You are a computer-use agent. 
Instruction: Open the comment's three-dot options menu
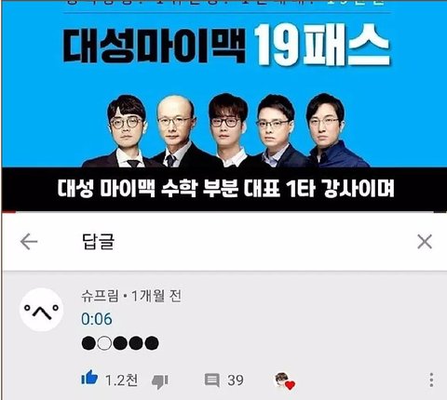coord(431,380)
